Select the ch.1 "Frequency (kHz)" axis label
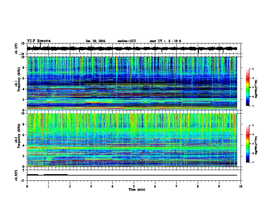The height and width of the screenshot is (209, 271). tap(19, 79)
